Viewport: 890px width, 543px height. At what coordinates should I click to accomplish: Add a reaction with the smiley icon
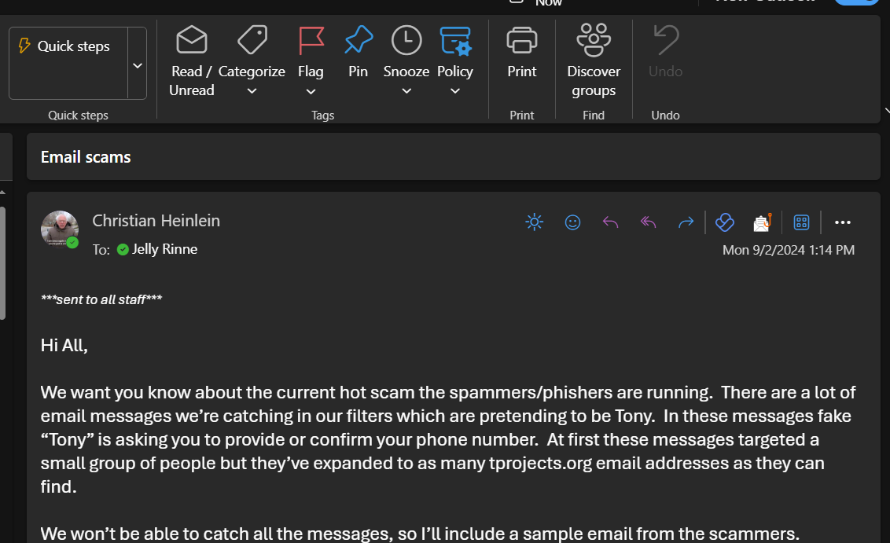572,222
